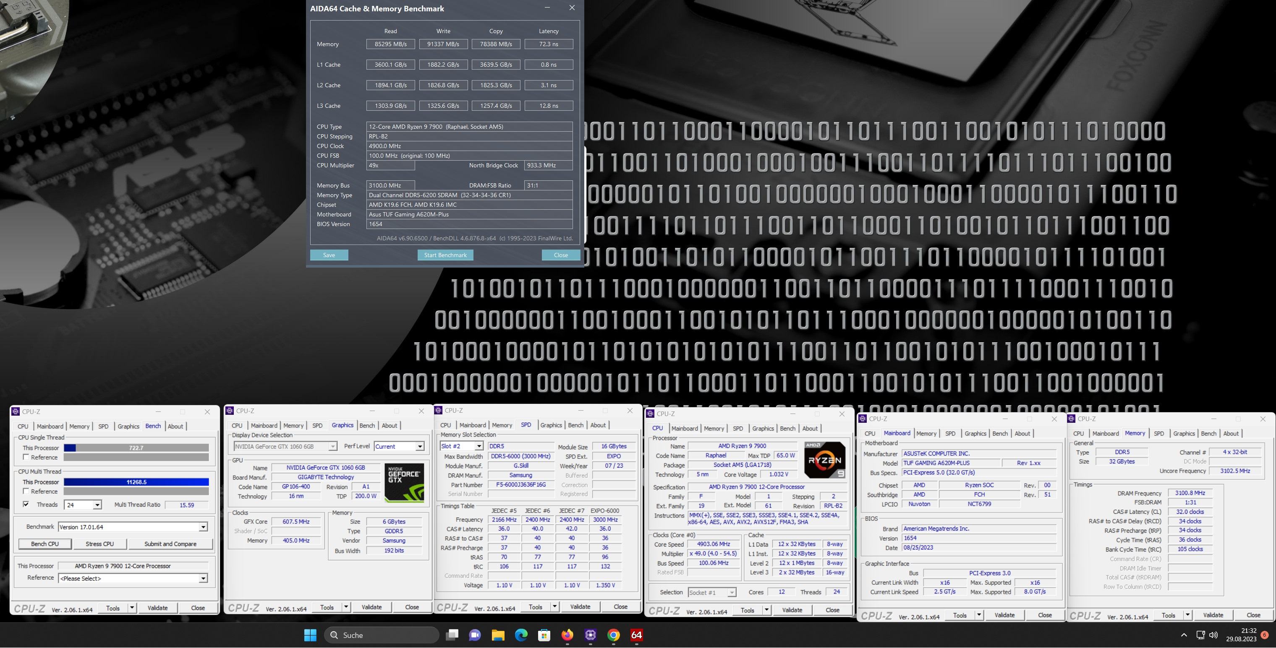This screenshot has height=648, width=1276.
Task: Open the Bench tab in the Bench window
Action: (x=152, y=426)
